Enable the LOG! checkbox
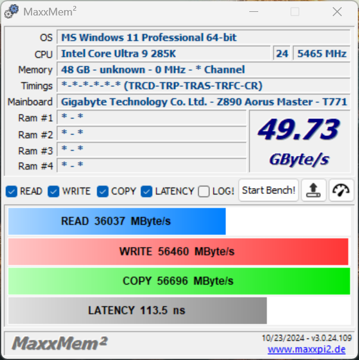This screenshot has width=359, height=360. [x=204, y=192]
